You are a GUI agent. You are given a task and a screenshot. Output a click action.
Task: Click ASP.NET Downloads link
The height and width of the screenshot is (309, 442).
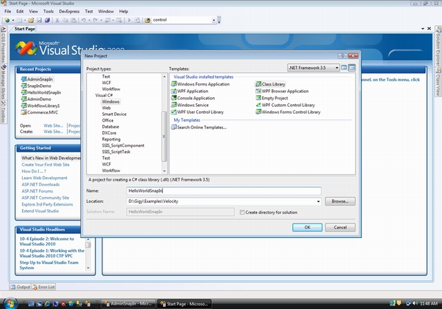pyautogui.click(x=41, y=184)
